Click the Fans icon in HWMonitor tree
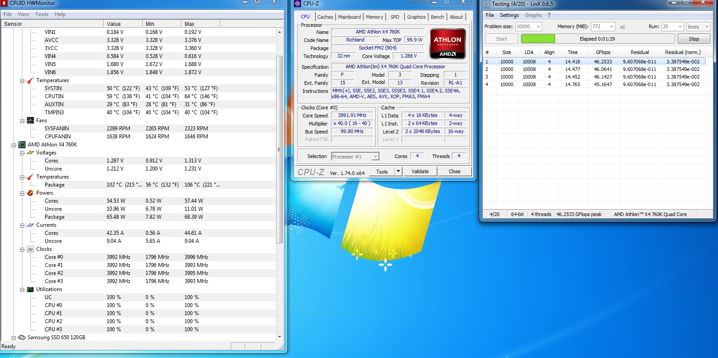The height and width of the screenshot is (358, 718). click(30, 121)
